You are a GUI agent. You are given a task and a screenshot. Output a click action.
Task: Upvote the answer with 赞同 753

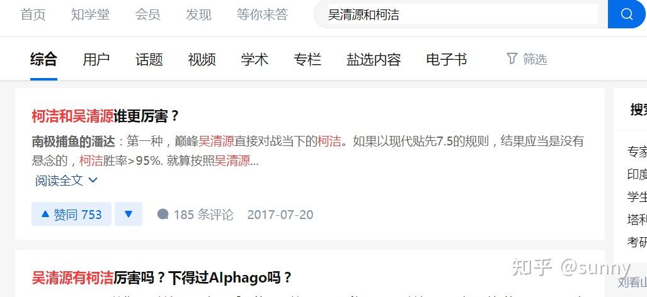pos(71,214)
